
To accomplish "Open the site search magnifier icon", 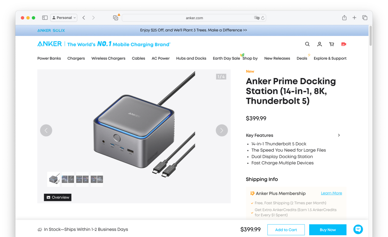I will (x=307, y=44).
